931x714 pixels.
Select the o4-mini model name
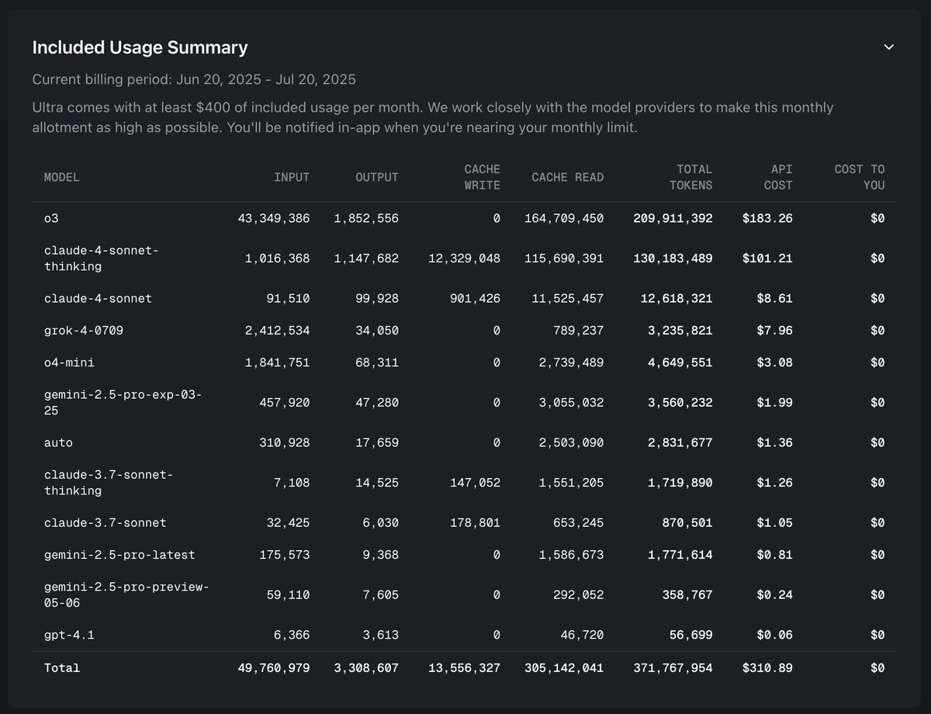[x=69, y=362]
